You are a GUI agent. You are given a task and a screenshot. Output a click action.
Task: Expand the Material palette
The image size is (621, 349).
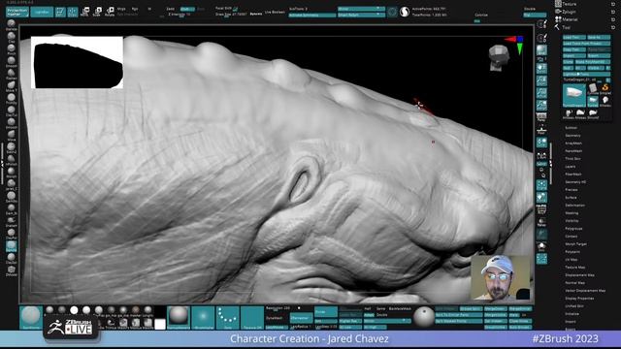(570, 19)
